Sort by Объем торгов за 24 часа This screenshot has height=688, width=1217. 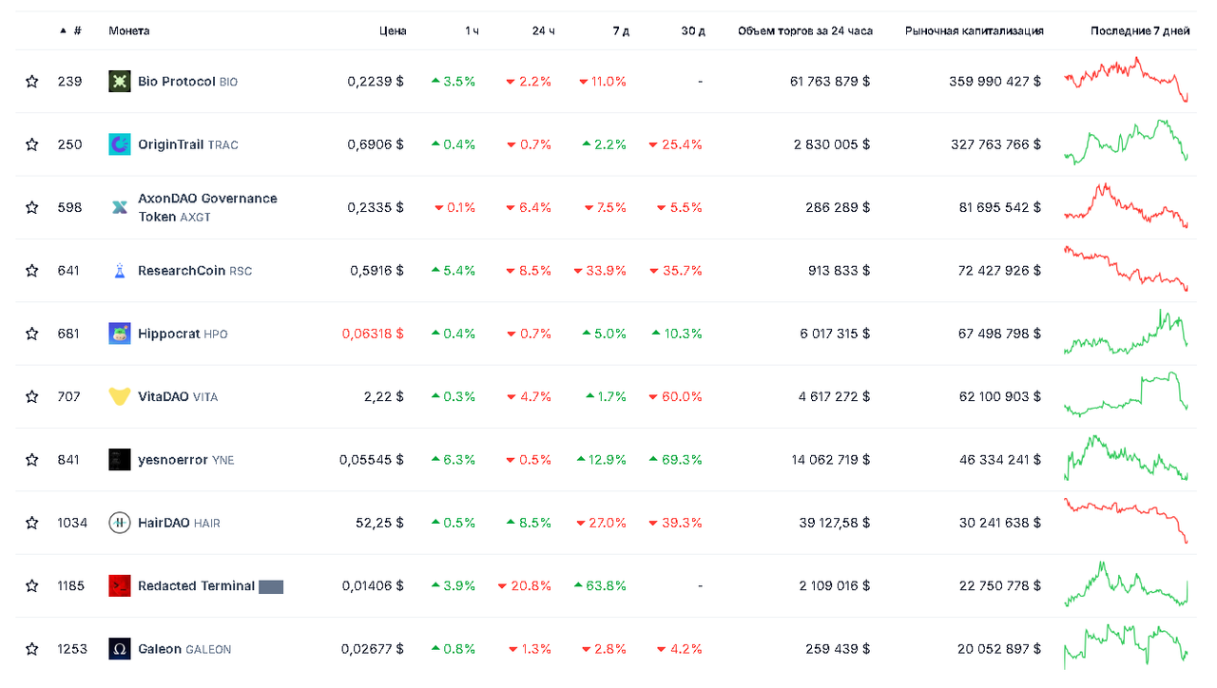[x=804, y=30]
